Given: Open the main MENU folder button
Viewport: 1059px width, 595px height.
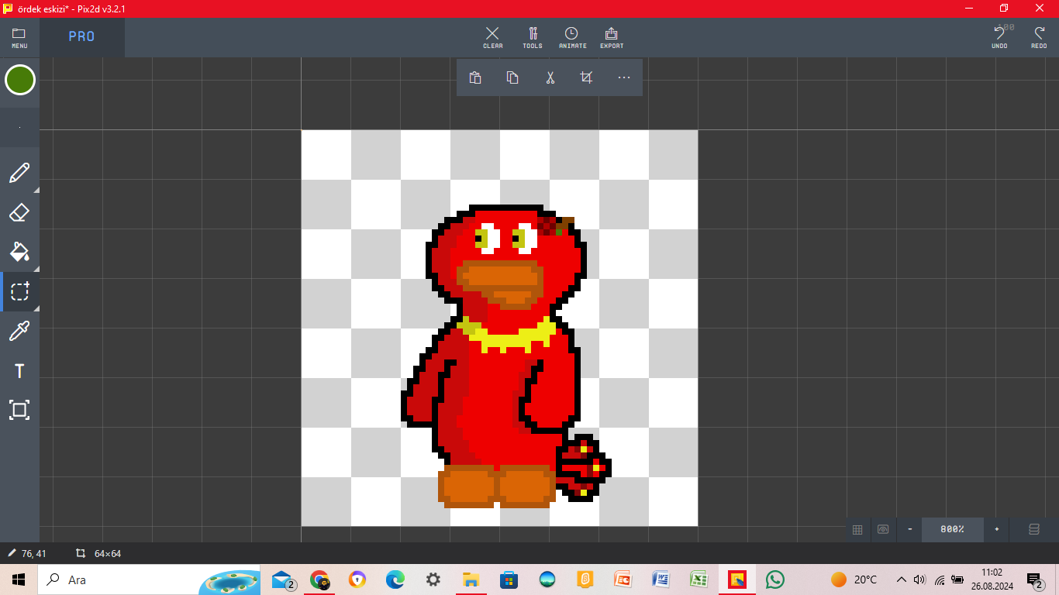Looking at the screenshot, I should tap(19, 37).
